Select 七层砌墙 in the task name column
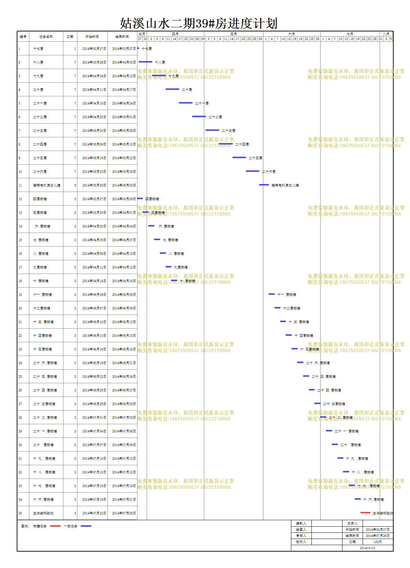This screenshot has height=568, width=410. point(41,240)
